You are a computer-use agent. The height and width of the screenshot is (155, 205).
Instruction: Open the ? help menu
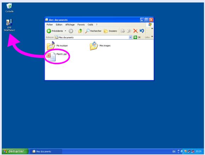coord(96,24)
